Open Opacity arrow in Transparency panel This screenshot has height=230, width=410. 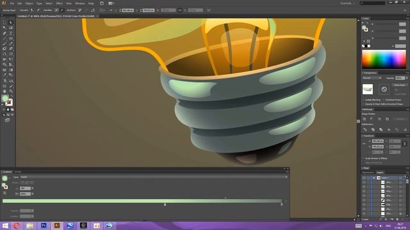407,78
